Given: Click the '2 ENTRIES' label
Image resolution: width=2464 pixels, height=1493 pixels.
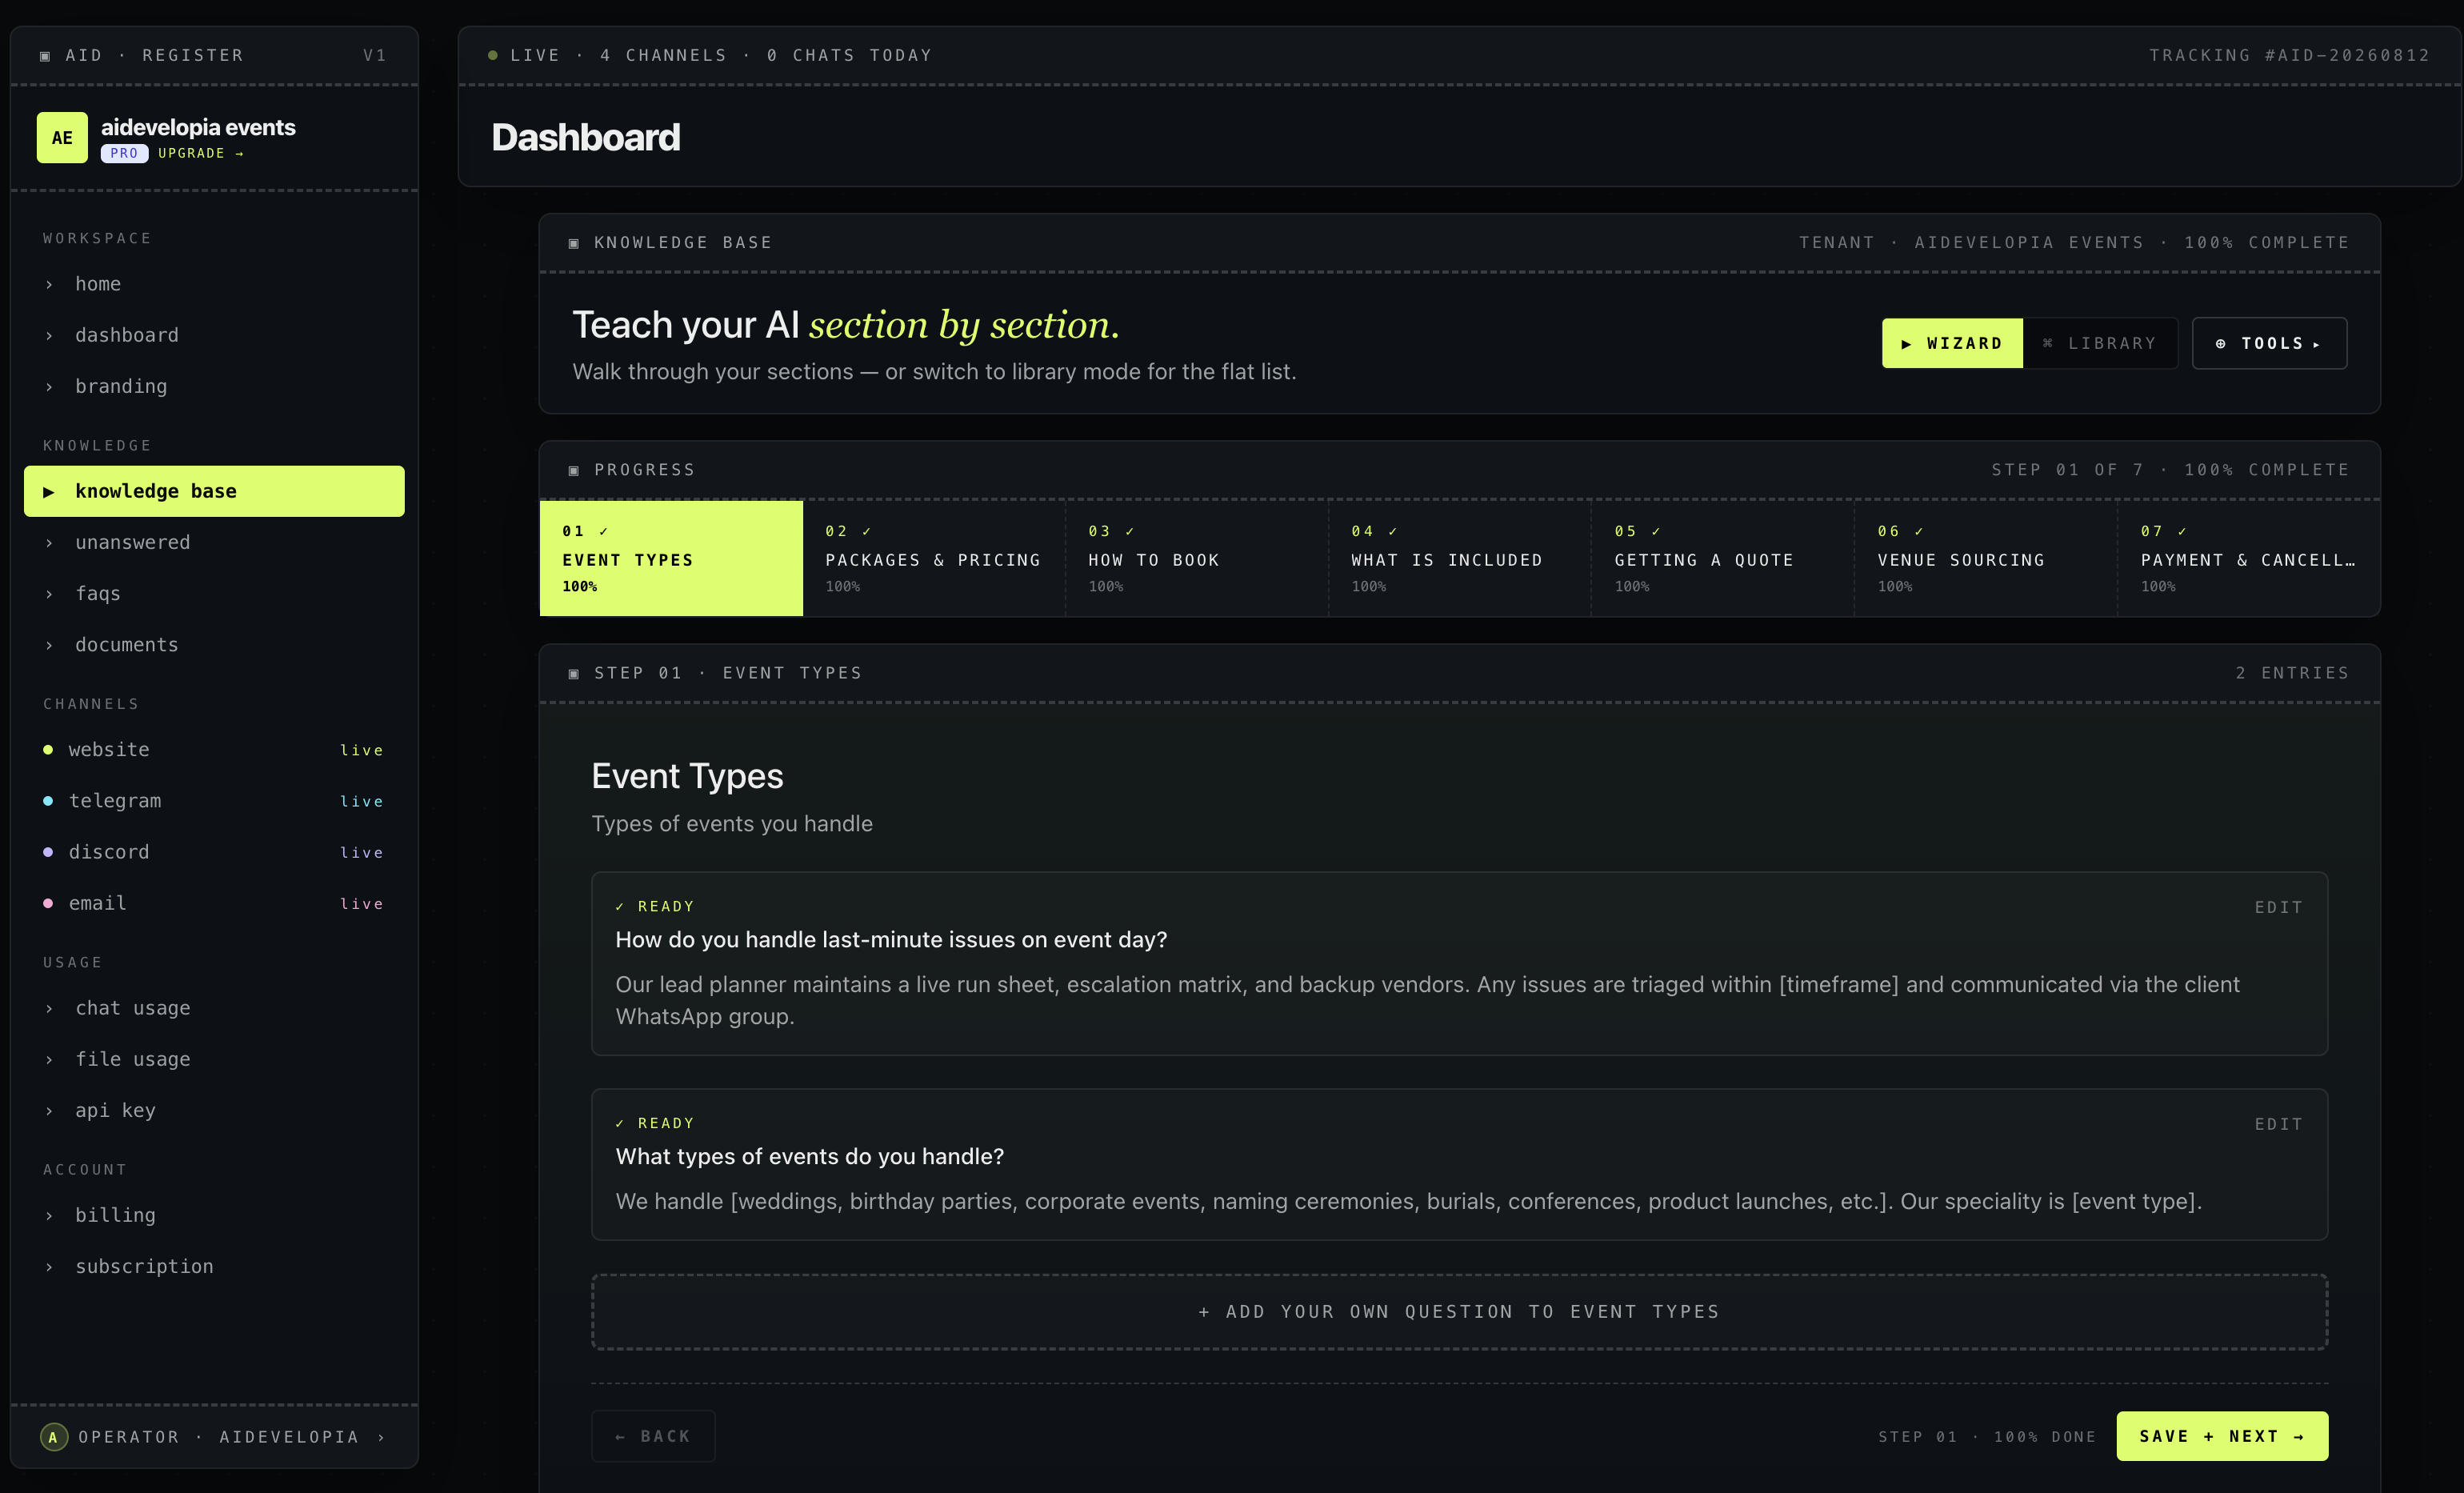Looking at the screenshot, I should (x=2292, y=673).
